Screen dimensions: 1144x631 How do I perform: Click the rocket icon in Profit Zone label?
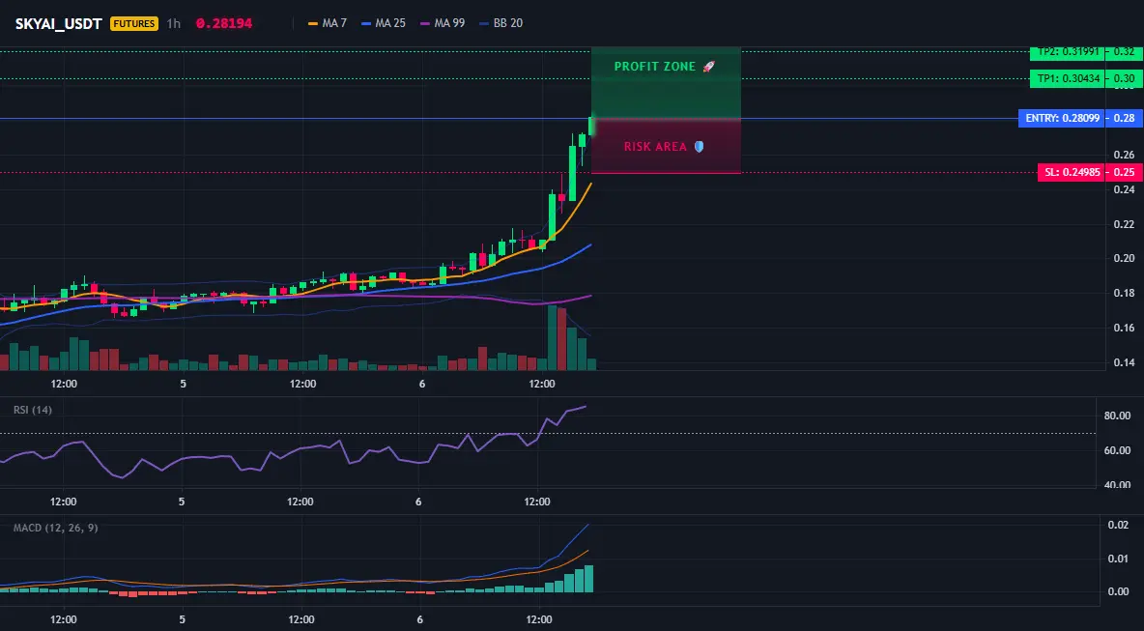click(708, 67)
